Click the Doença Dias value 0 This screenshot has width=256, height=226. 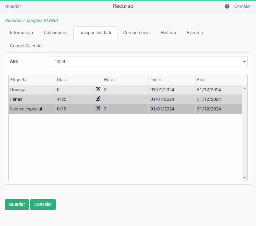[58, 90]
